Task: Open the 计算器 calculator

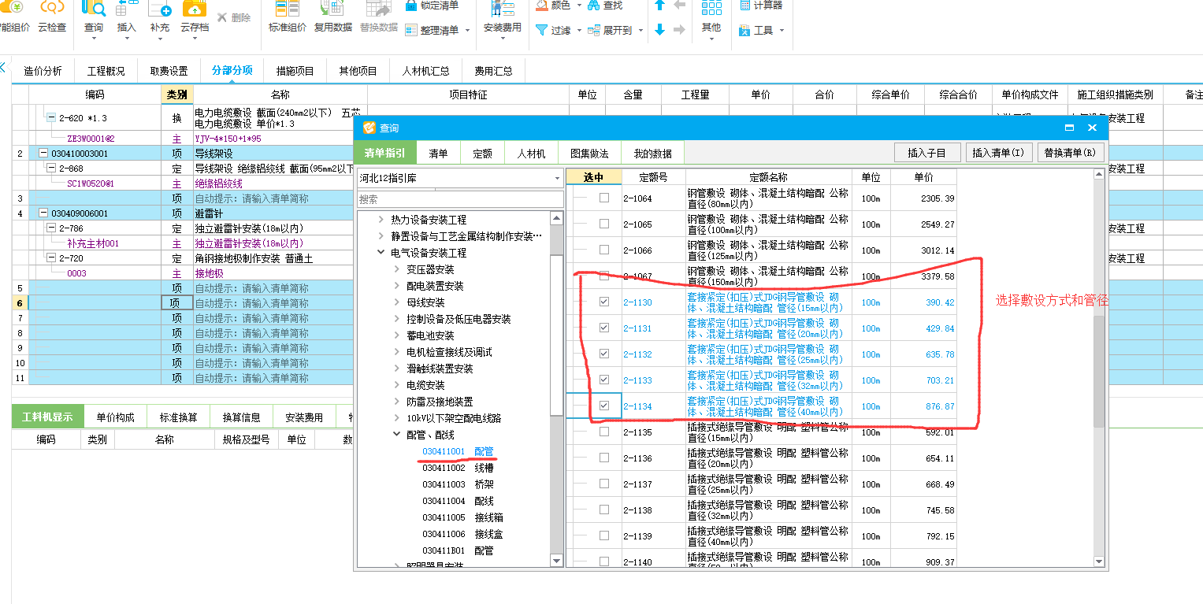Action: coord(761,6)
